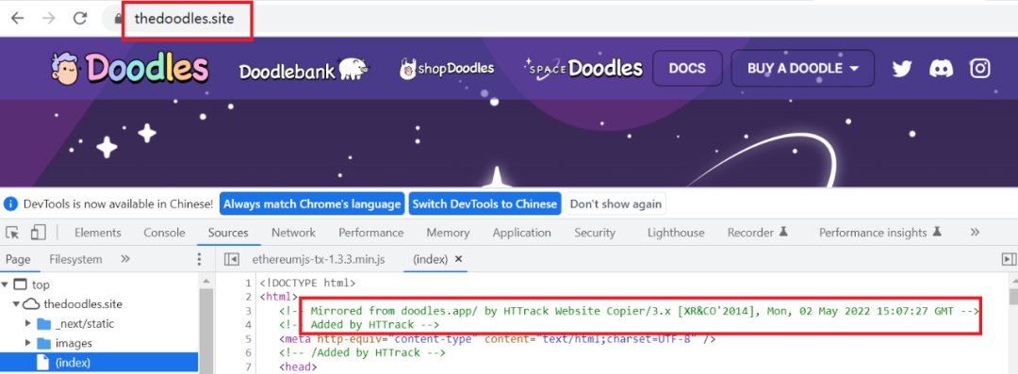Click the <!DOCTYPE html> code line
The image size is (1018, 374).
pyautogui.click(x=307, y=284)
